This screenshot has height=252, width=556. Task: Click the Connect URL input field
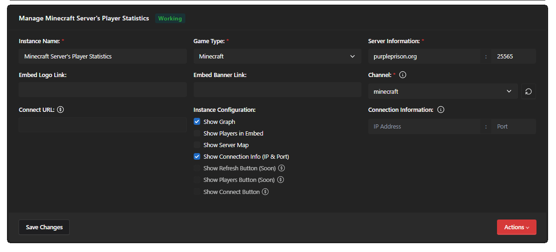pos(103,125)
